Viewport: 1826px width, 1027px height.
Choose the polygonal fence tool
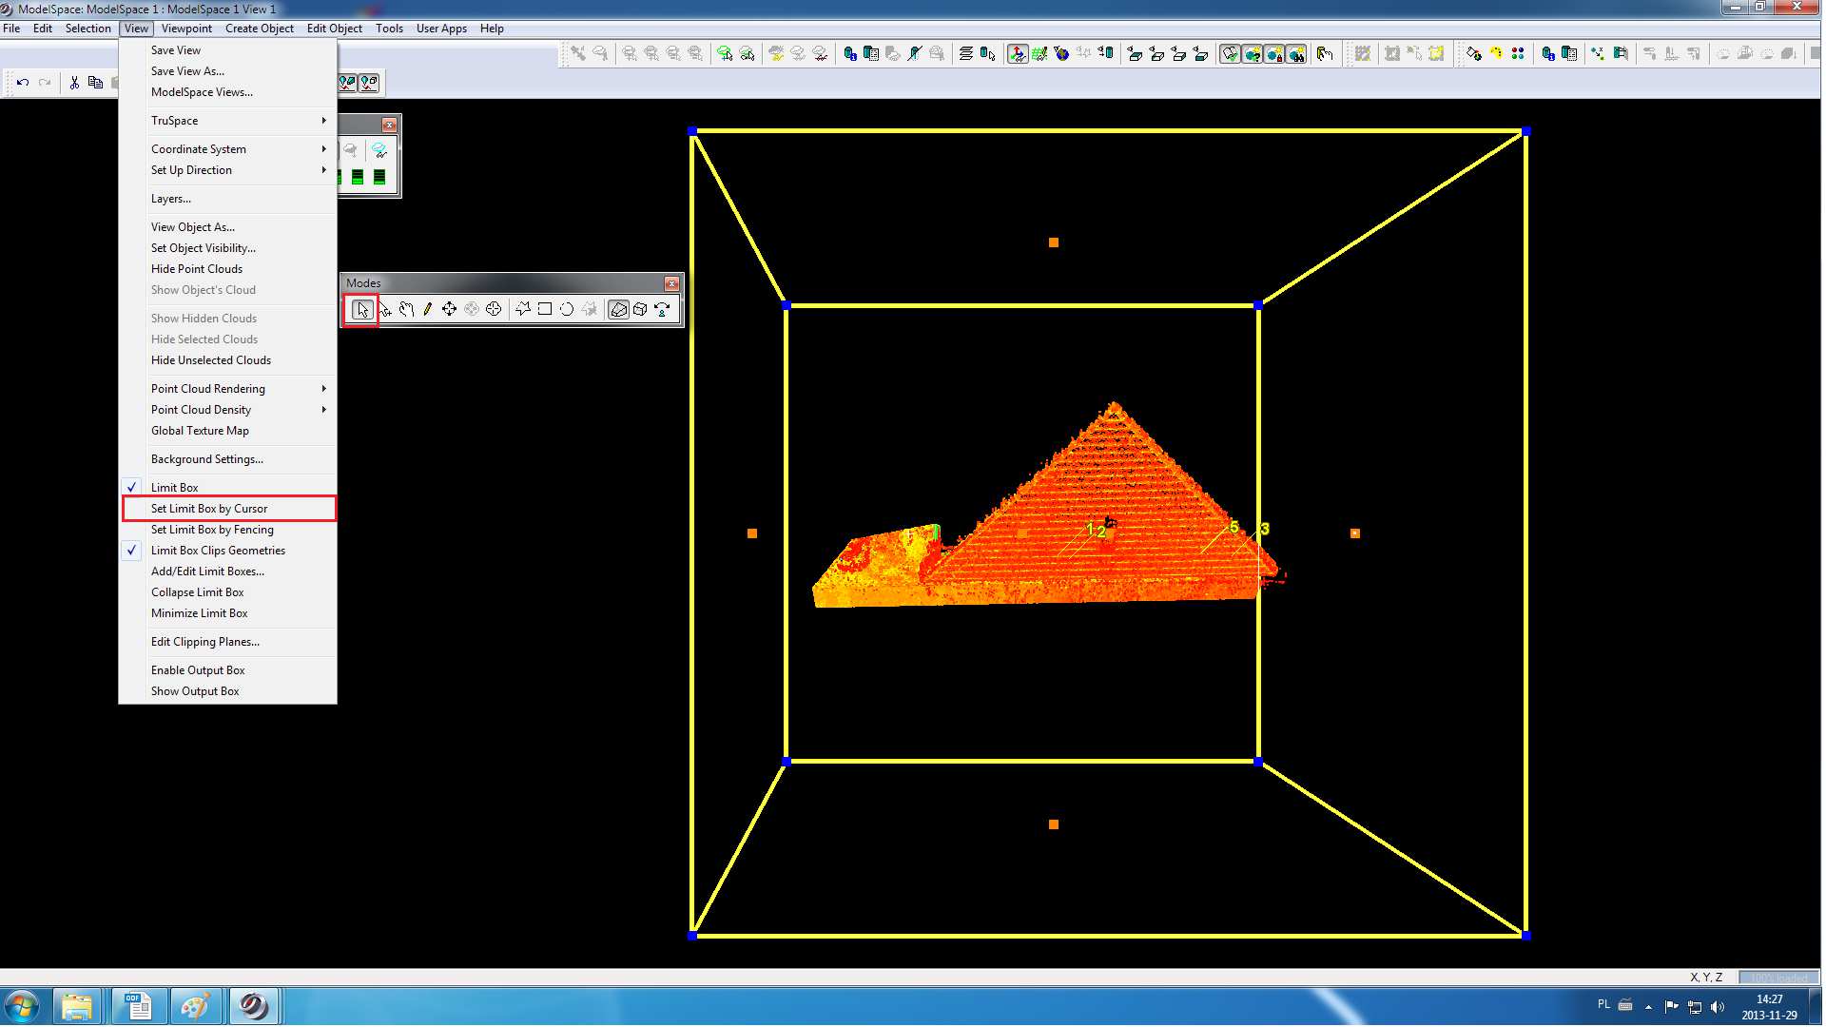pos(523,309)
